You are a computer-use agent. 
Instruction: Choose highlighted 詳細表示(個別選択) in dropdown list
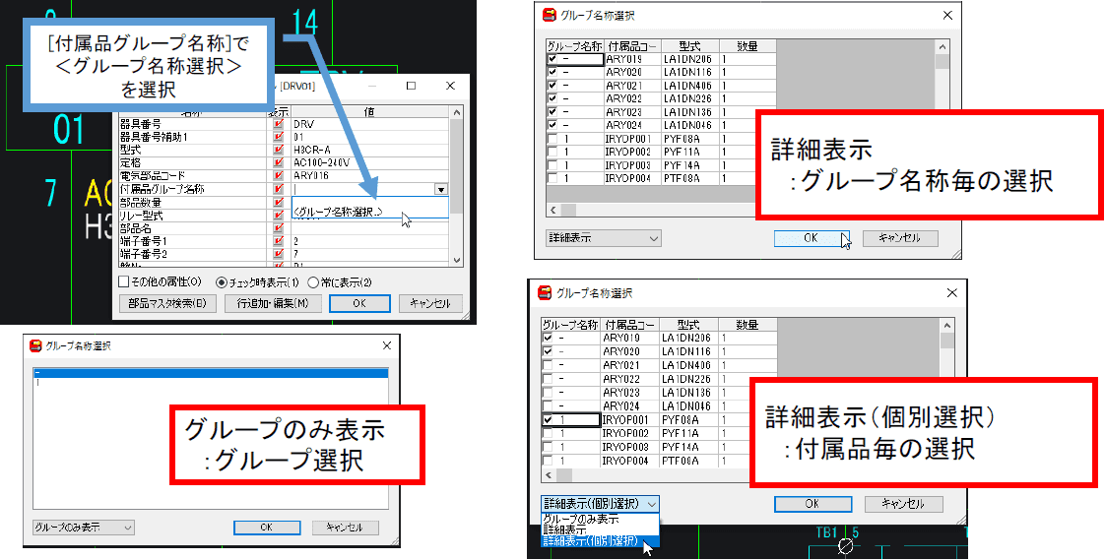[601, 541]
